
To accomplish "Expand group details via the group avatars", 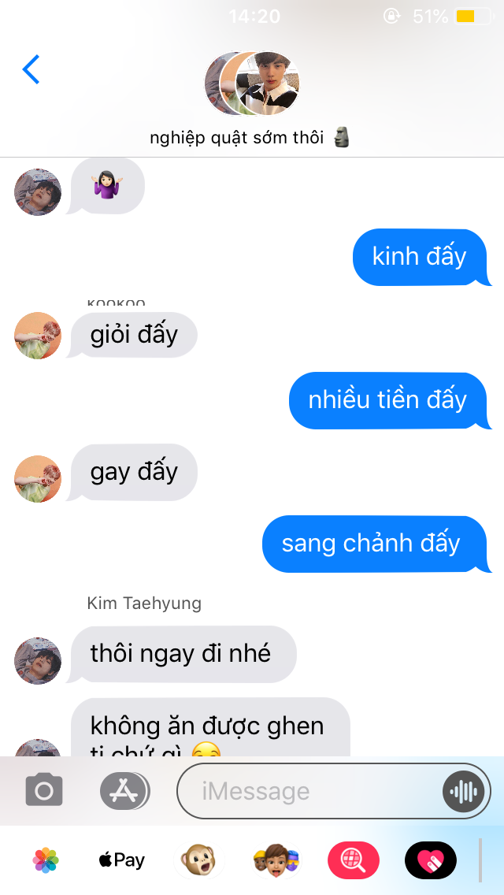I will [x=252, y=84].
